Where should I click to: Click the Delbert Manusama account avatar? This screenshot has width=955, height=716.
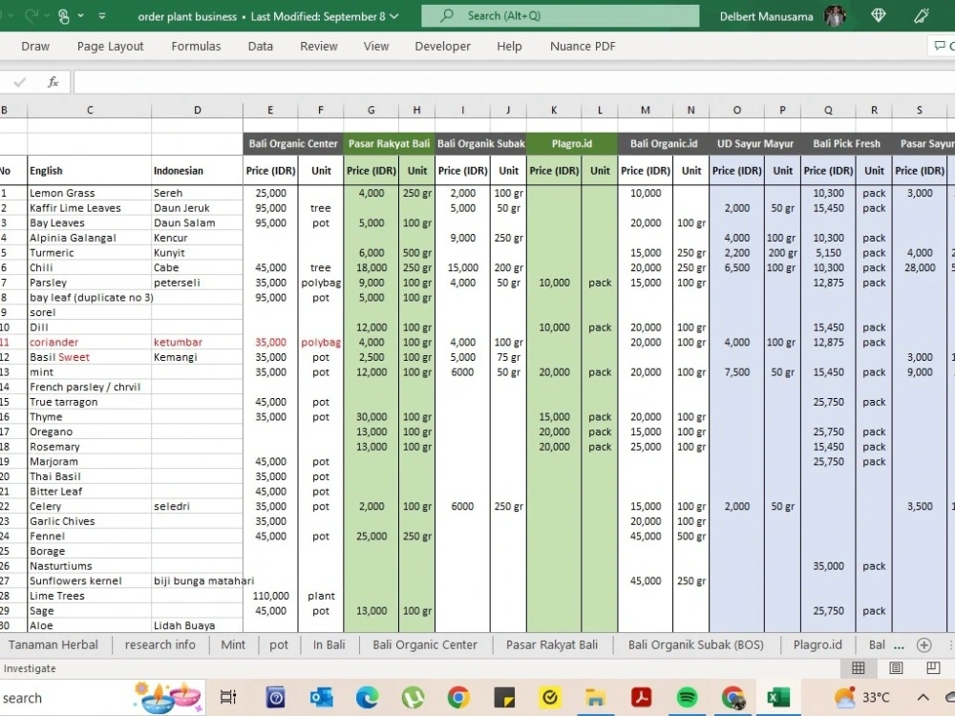pos(835,16)
